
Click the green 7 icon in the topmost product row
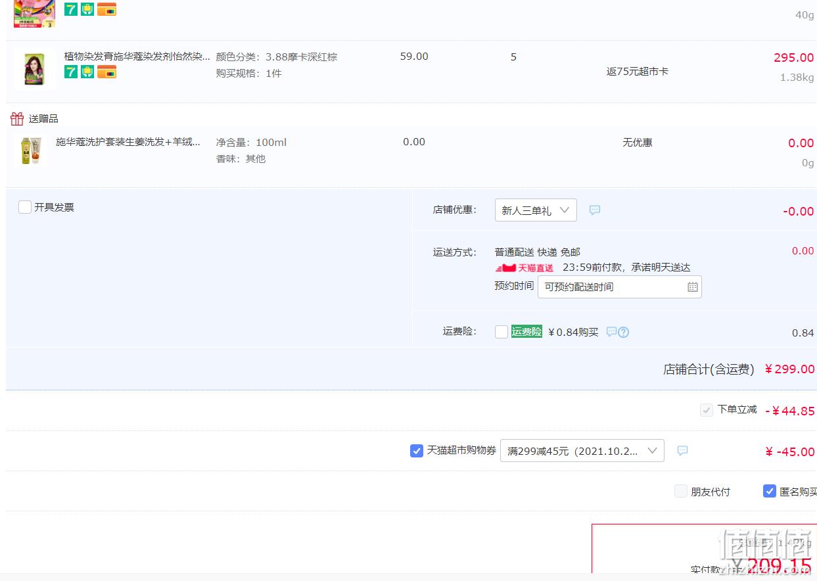click(x=71, y=9)
